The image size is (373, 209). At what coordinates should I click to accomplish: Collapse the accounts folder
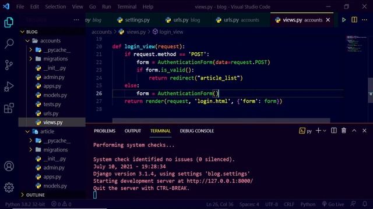27,41
